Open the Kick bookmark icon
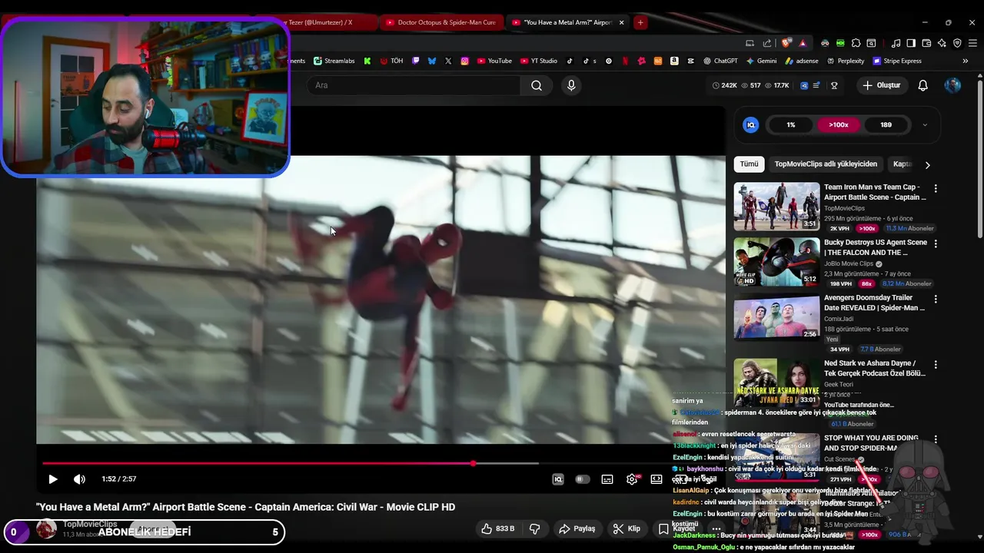The width and height of the screenshot is (984, 553). pyautogui.click(x=367, y=61)
